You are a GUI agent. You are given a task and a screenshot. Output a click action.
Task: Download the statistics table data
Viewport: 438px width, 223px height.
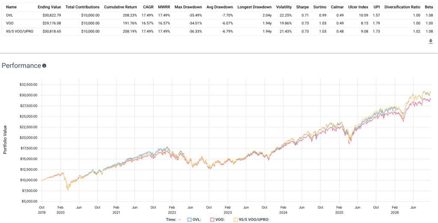430,42
